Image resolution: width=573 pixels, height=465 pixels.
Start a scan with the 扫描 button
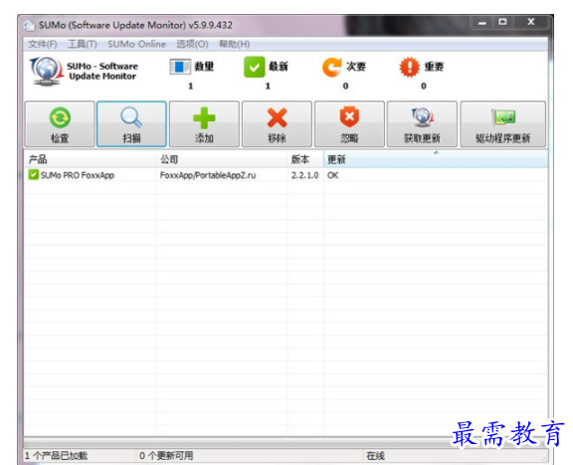[131, 124]
